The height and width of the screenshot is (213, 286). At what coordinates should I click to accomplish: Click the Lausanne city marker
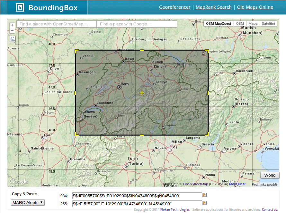click(x=95, y=106)
